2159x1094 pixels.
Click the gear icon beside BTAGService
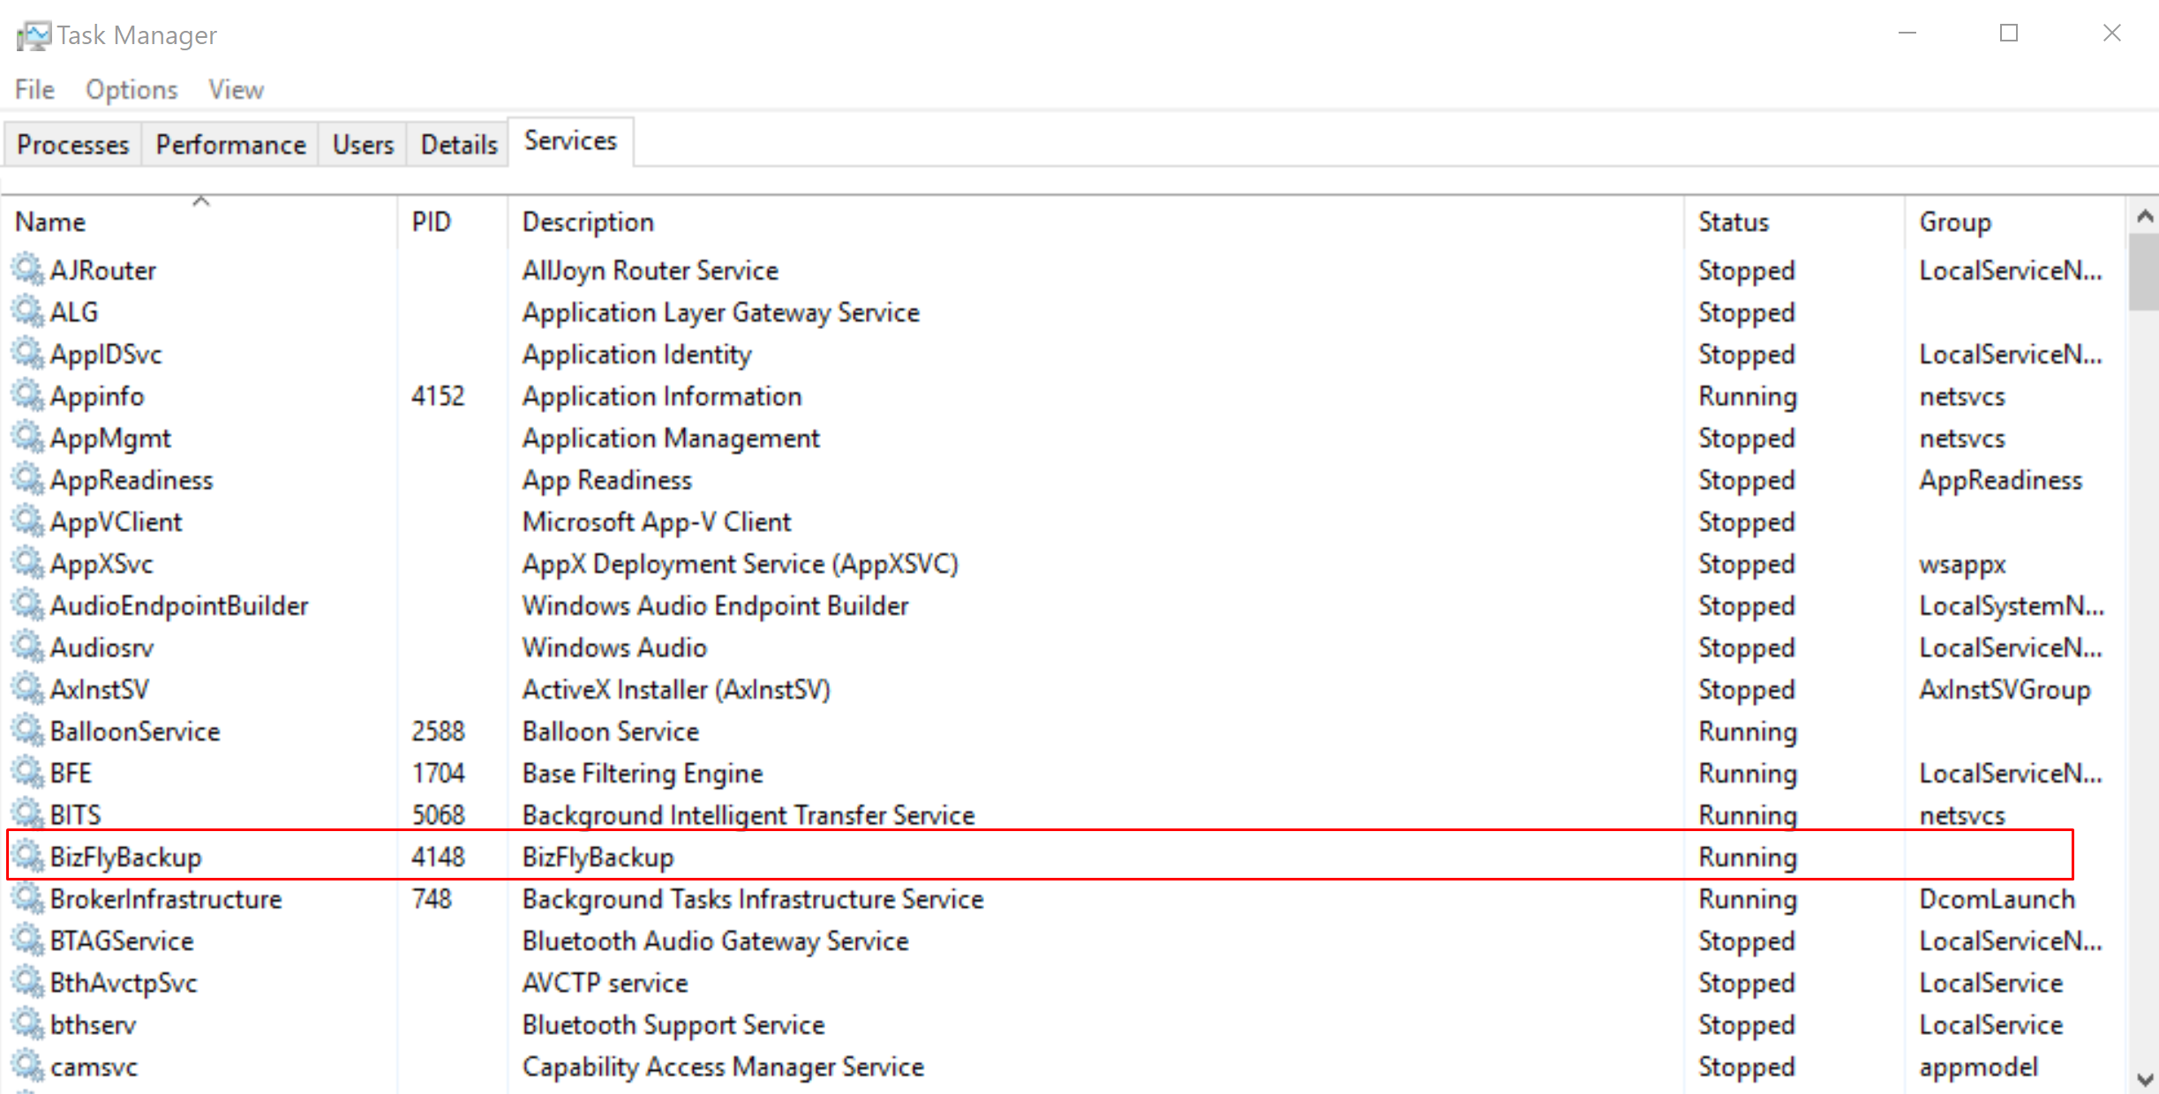click(27, 940)
